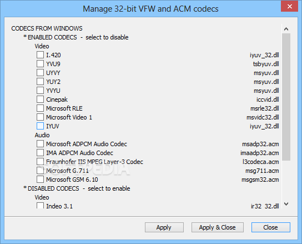Click the vertical scrollbar thumb

pos(286,97)
